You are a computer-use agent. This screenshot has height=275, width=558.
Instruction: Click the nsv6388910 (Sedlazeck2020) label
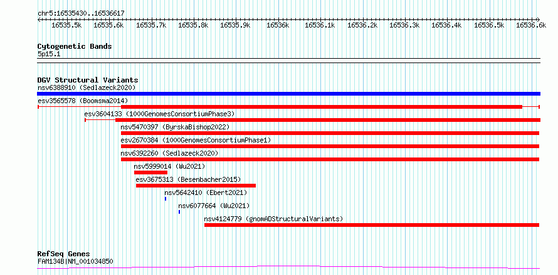pyautogui.click(x=87, y=87)
